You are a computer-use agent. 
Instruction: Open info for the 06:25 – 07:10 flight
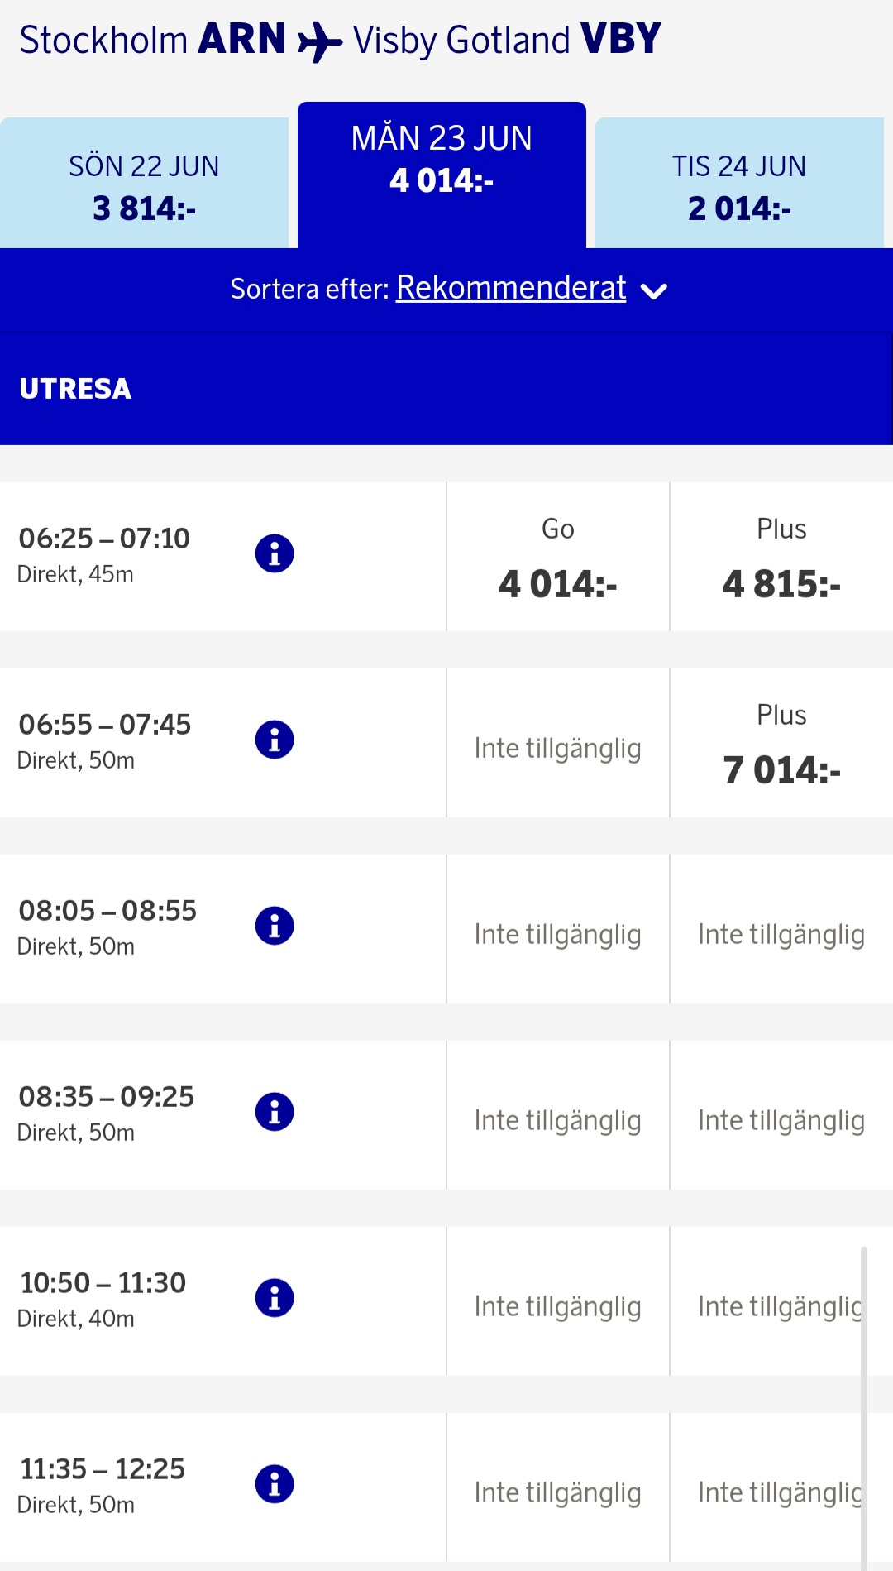click(275, 553)
